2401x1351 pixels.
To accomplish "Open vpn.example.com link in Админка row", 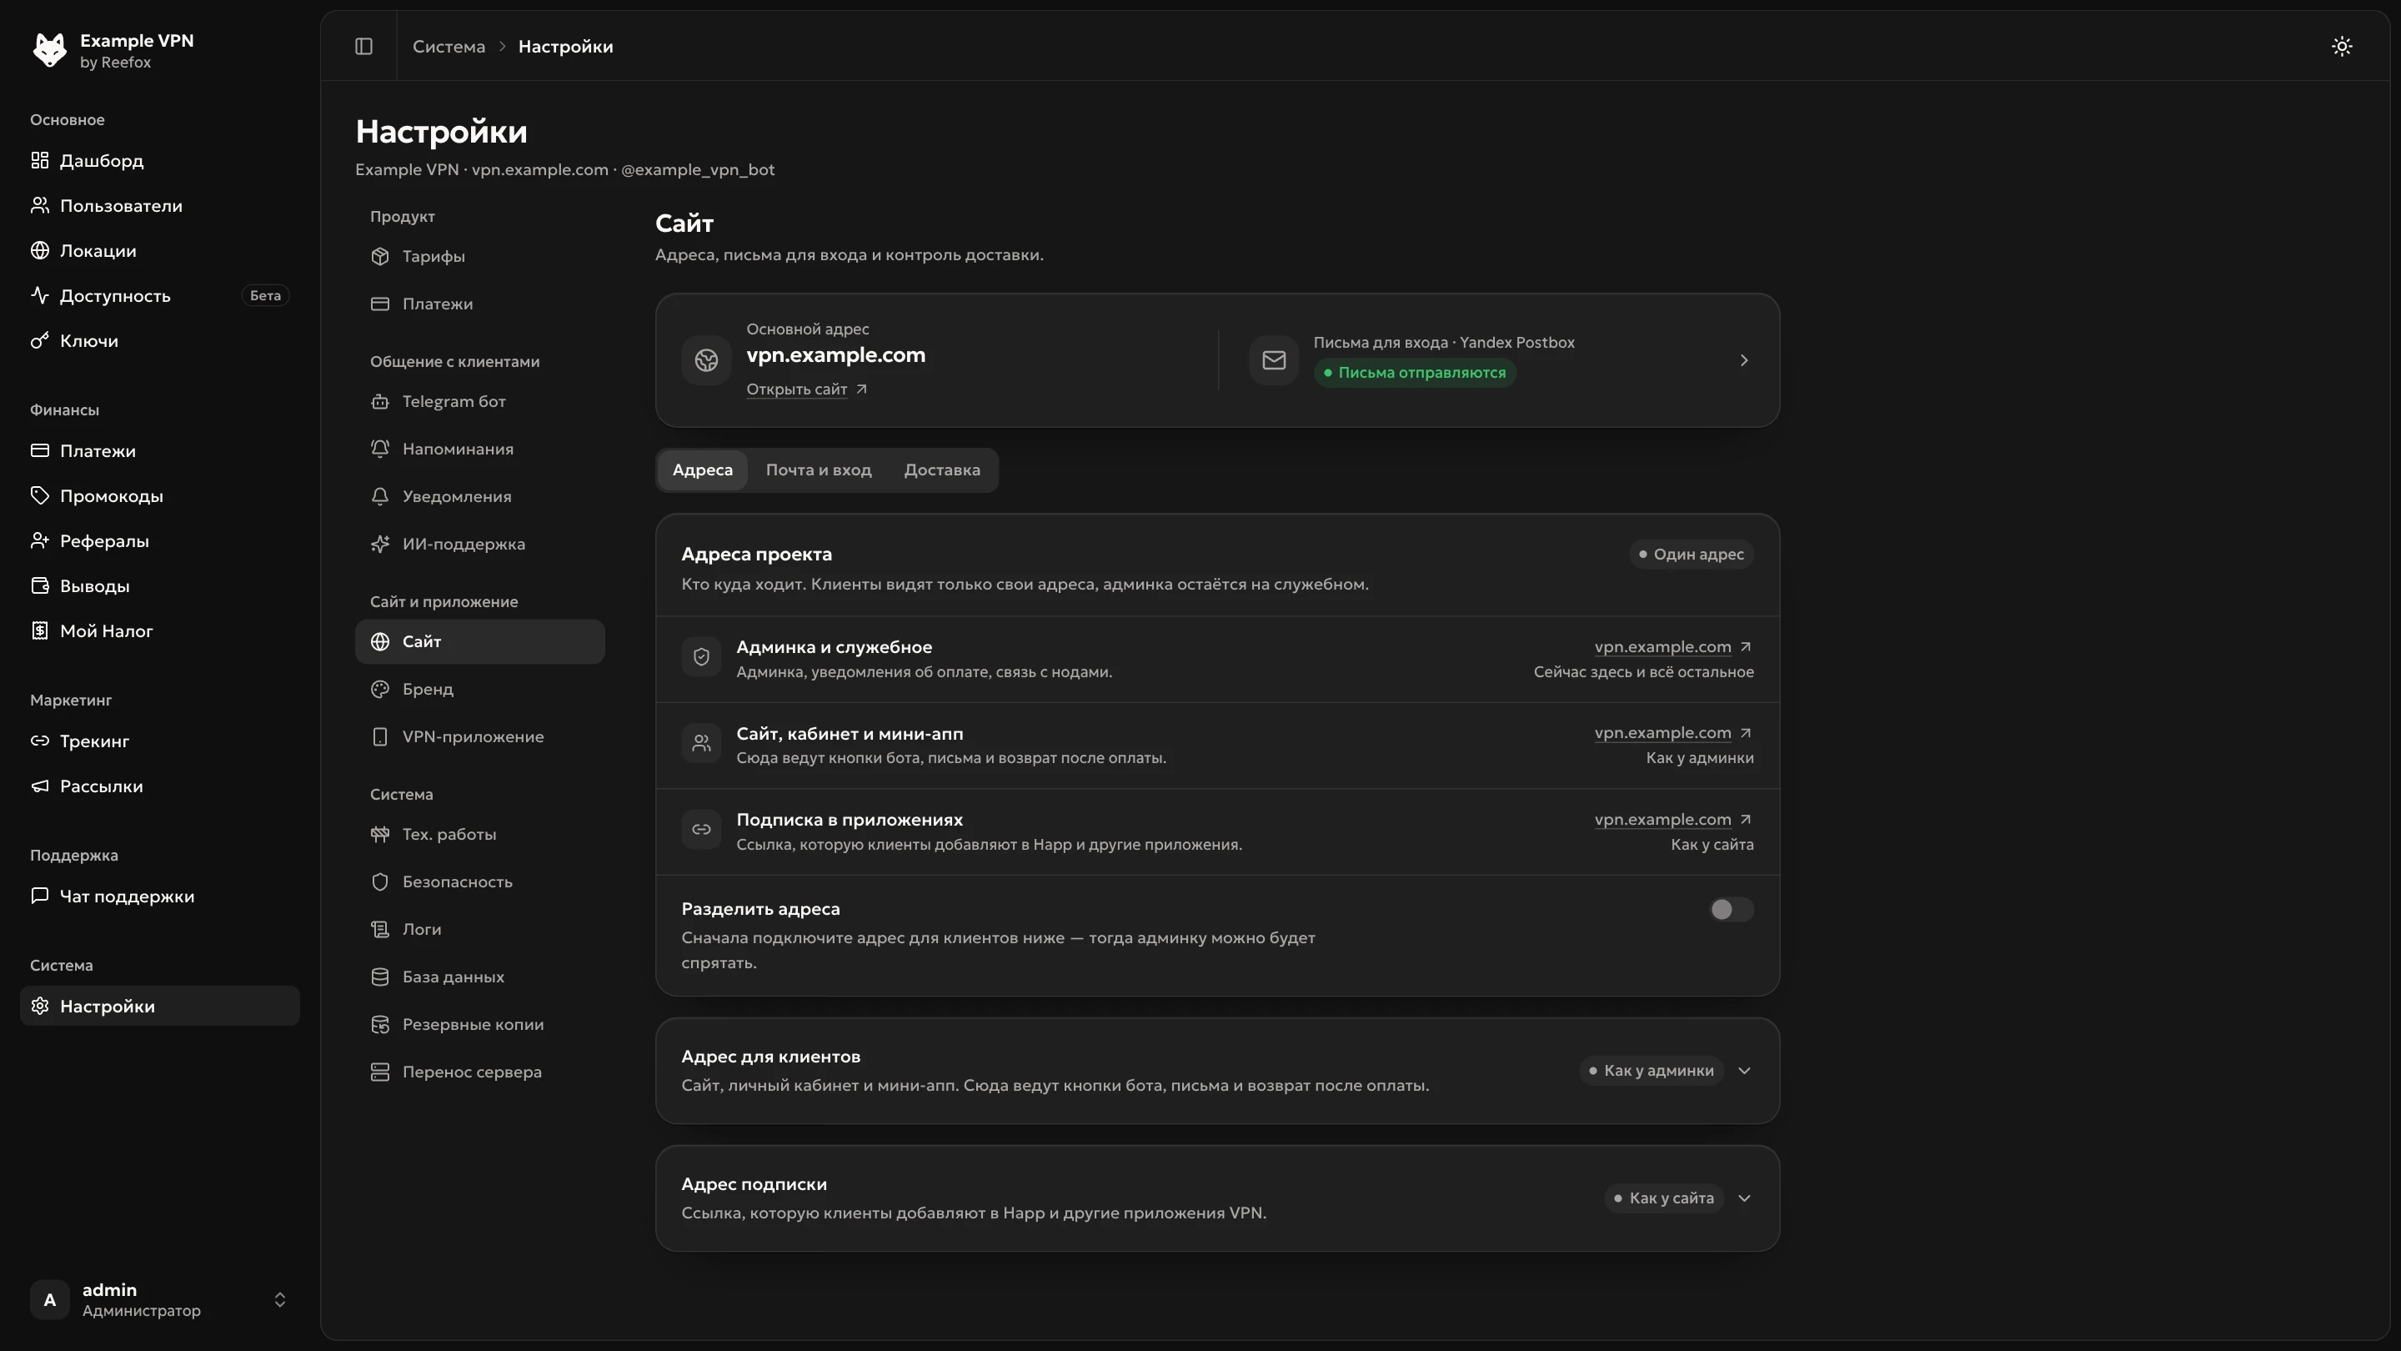I will click(1672, 647).
